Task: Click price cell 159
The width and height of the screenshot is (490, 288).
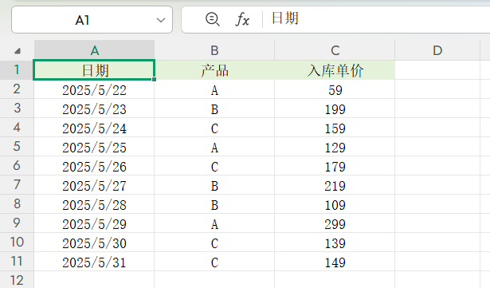Action: click(335, 128)
